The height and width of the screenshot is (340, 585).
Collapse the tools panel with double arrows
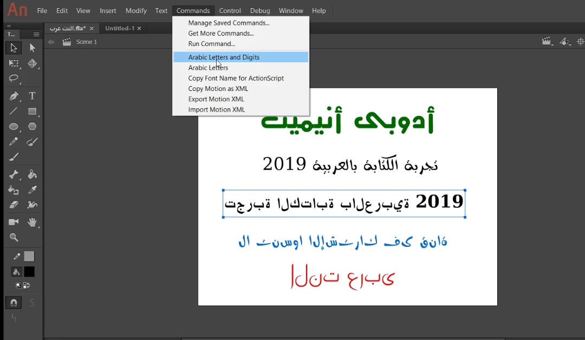point(9,26)
